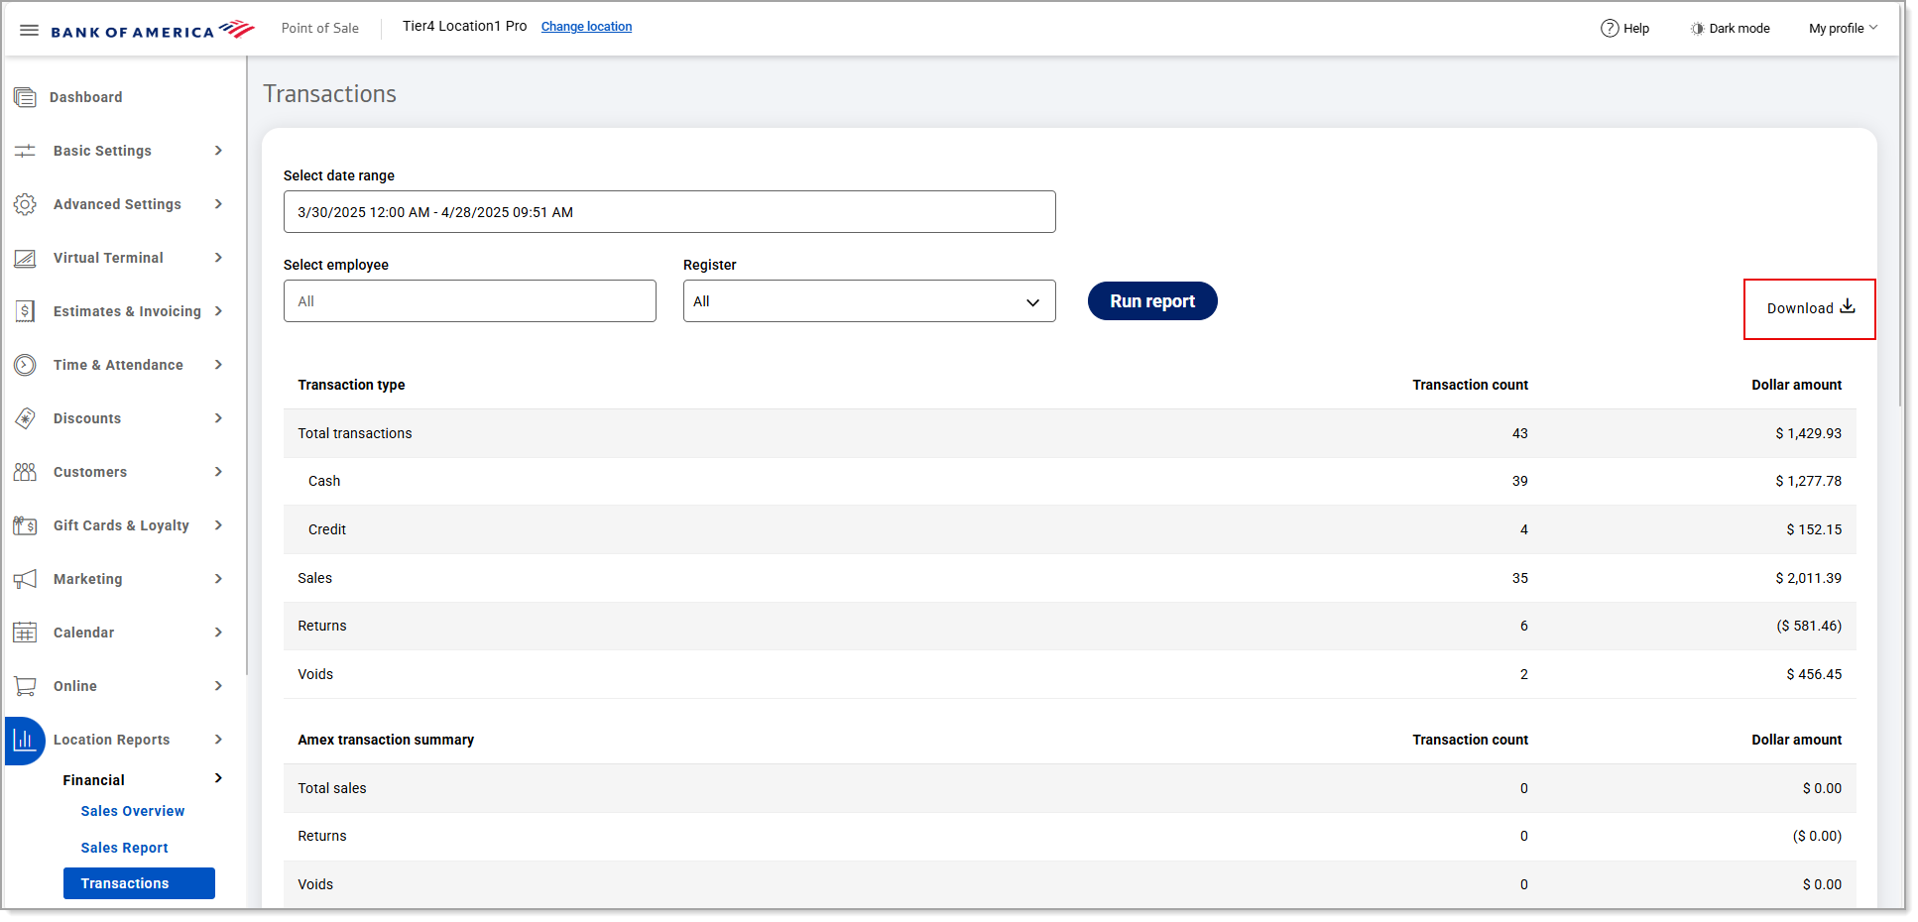Expand the Virtual Terminal chevron
This screenshot has width=1918, height=922.
(x=218, y=258)
